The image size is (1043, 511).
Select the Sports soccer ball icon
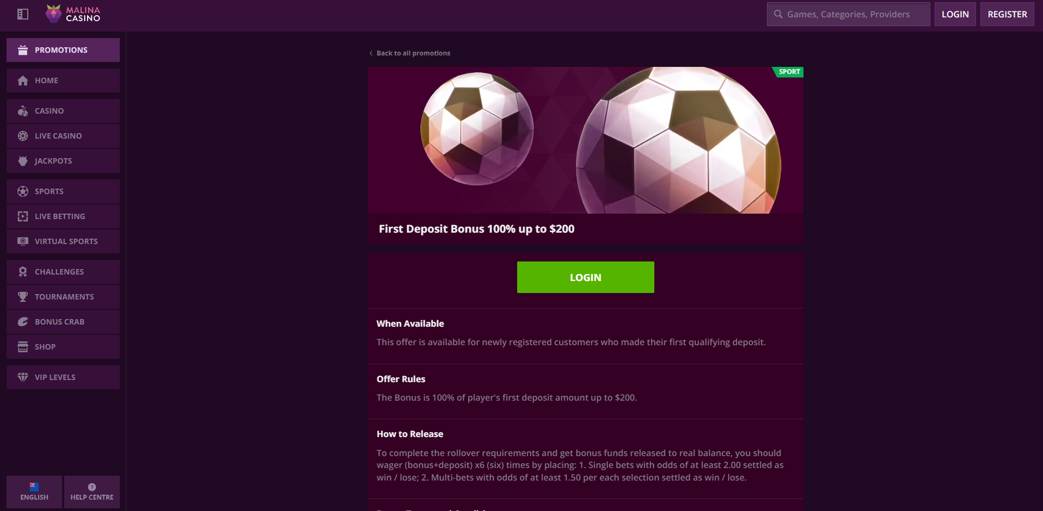click(x=22, y=191)
